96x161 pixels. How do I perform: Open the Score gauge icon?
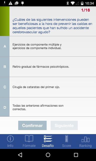tap(66, 139)
